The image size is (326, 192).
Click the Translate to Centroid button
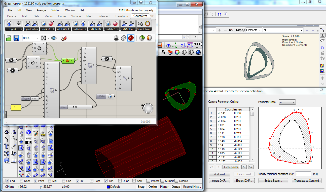coord(307,181)
